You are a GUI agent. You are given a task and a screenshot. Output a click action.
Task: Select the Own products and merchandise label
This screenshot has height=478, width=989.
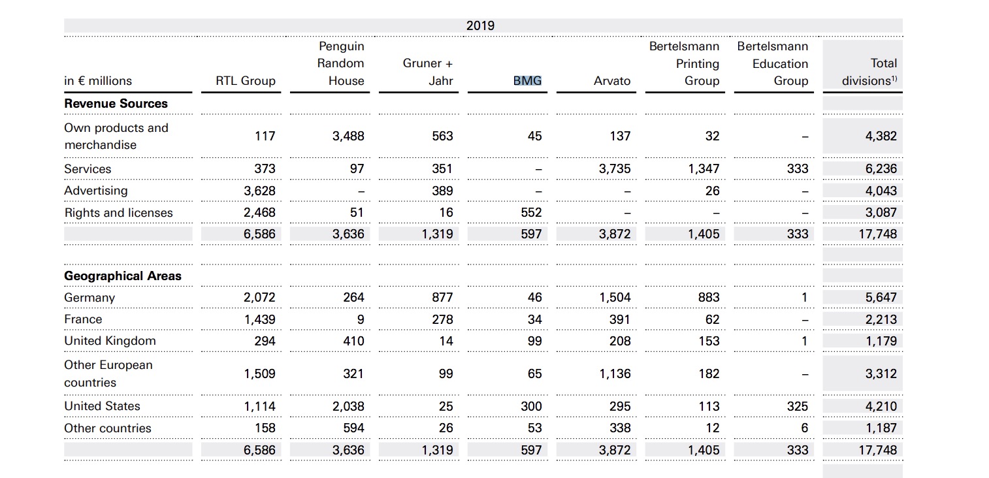(116, 136)
